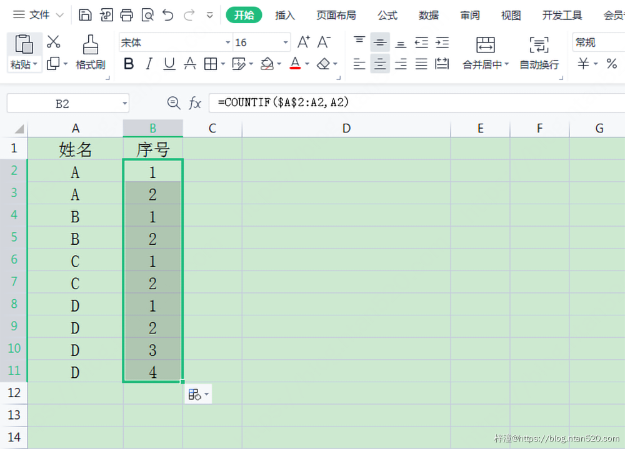
Task: Expand the Merge and Center dropdown arrow
Action: [507, 64]
